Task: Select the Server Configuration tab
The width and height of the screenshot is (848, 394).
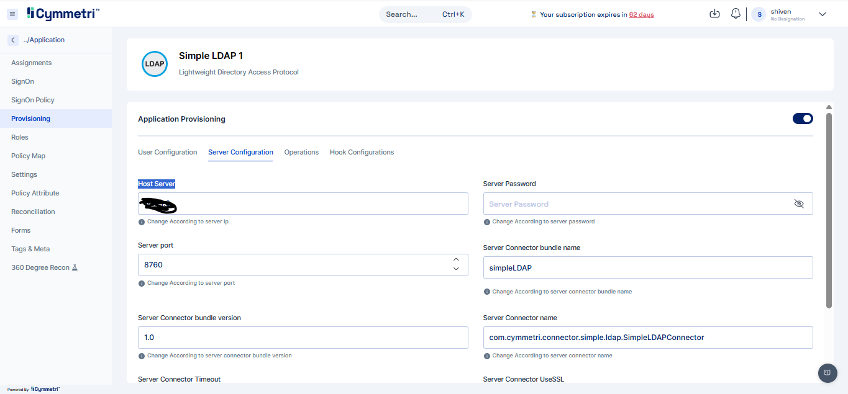Action: (240, 152)
